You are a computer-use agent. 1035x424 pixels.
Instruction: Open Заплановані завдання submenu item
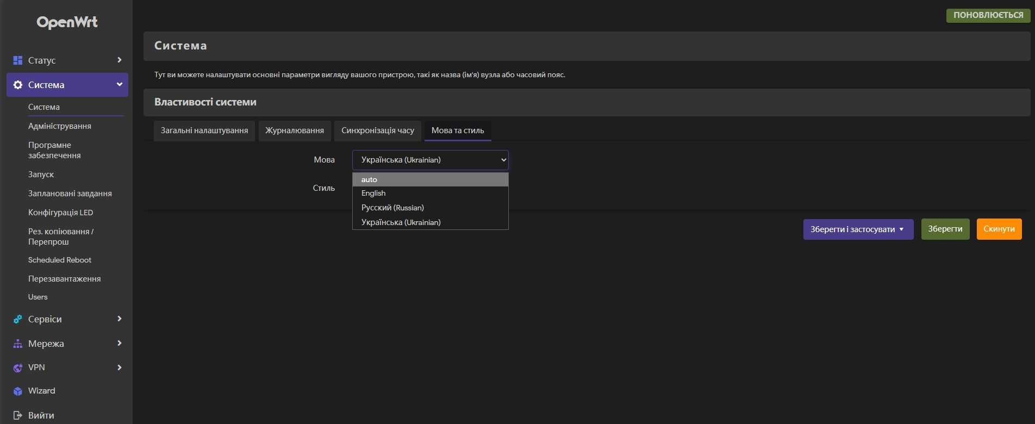point(70,194)
